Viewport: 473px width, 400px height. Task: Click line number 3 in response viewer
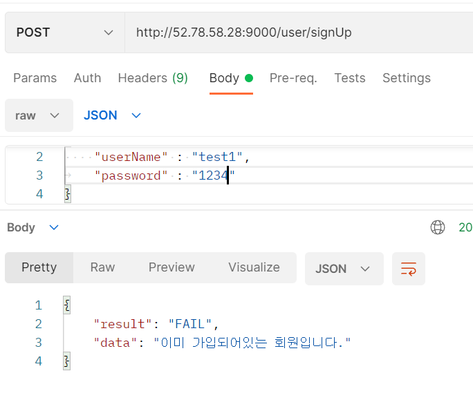point(38,343)
